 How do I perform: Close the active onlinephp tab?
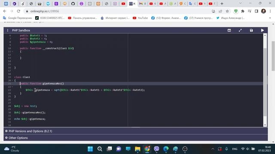pyautogui.click(x=134, y=4)
